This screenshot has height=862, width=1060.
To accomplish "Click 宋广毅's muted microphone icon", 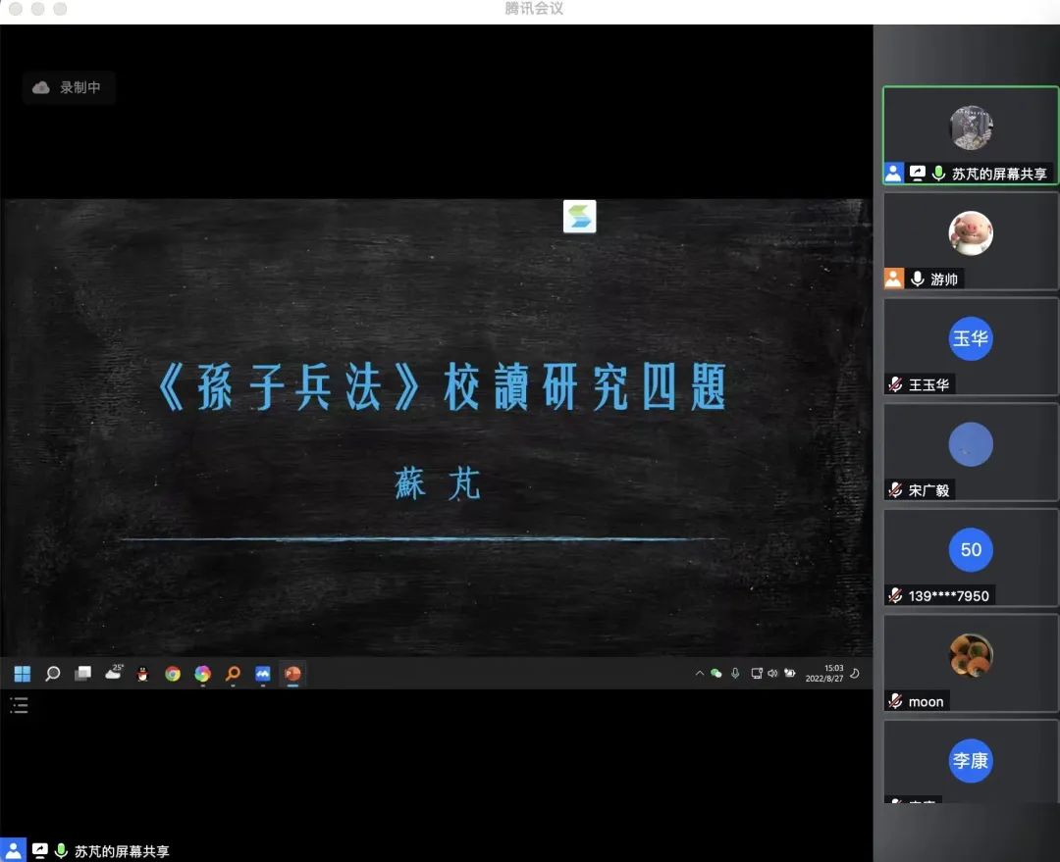I will (895, 490).
